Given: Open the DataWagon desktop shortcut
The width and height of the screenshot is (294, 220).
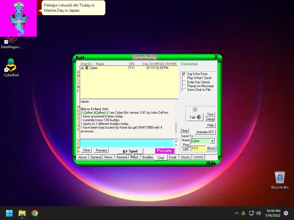Looking at the screenshot, I should 11,43.
